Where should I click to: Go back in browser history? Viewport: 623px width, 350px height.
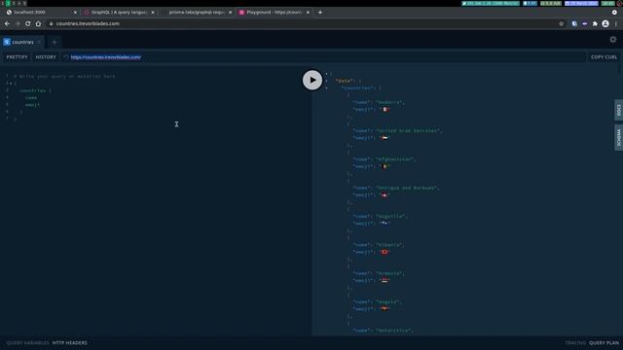7,23
